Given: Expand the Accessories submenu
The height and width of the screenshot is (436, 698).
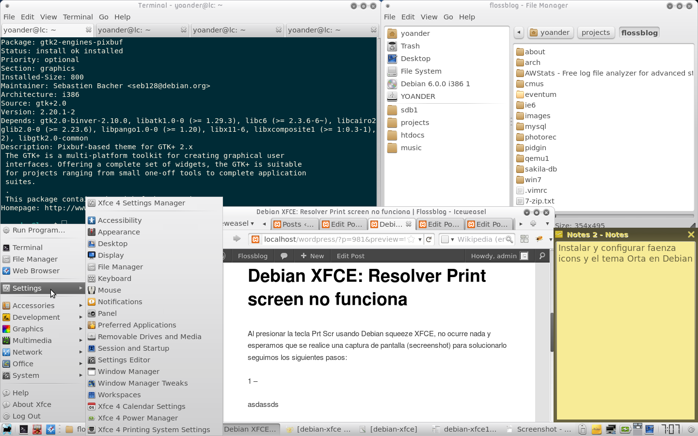Looking at the screenshot, I should (x=43, y=306).
